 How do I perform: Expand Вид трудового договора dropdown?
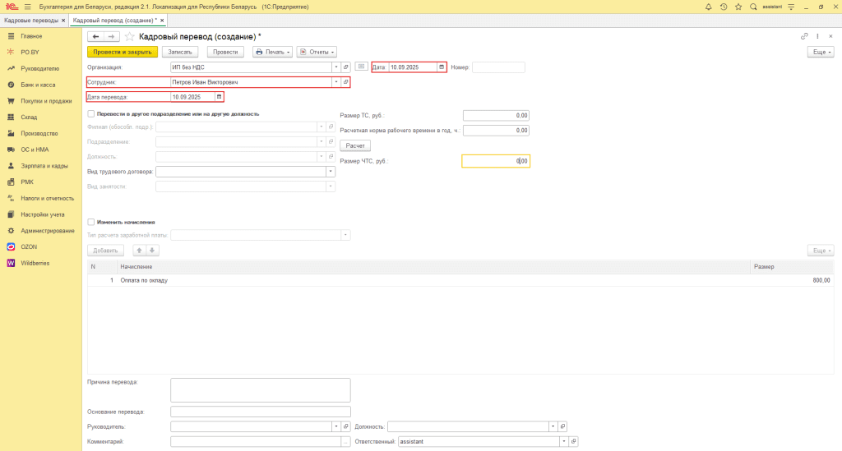[331, 172]
